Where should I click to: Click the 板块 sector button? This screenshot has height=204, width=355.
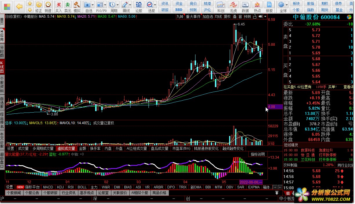pyautogui.click(x=296, y=3)
